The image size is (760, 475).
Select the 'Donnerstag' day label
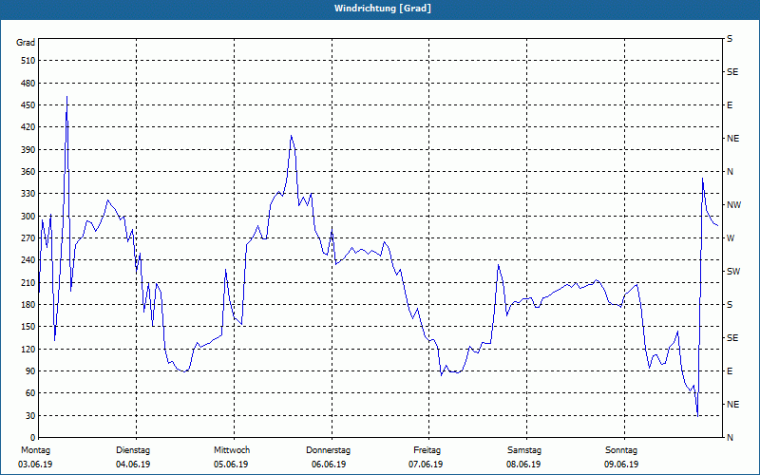[x=328, y=450]
